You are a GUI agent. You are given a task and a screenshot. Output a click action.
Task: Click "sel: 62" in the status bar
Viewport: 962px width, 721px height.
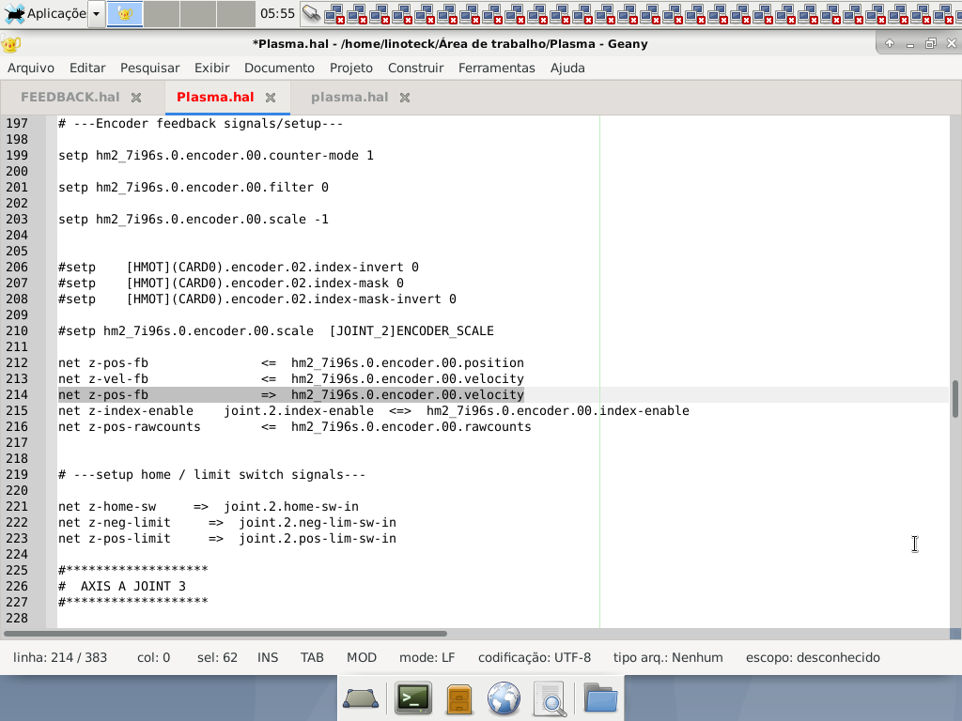[217, 658]
